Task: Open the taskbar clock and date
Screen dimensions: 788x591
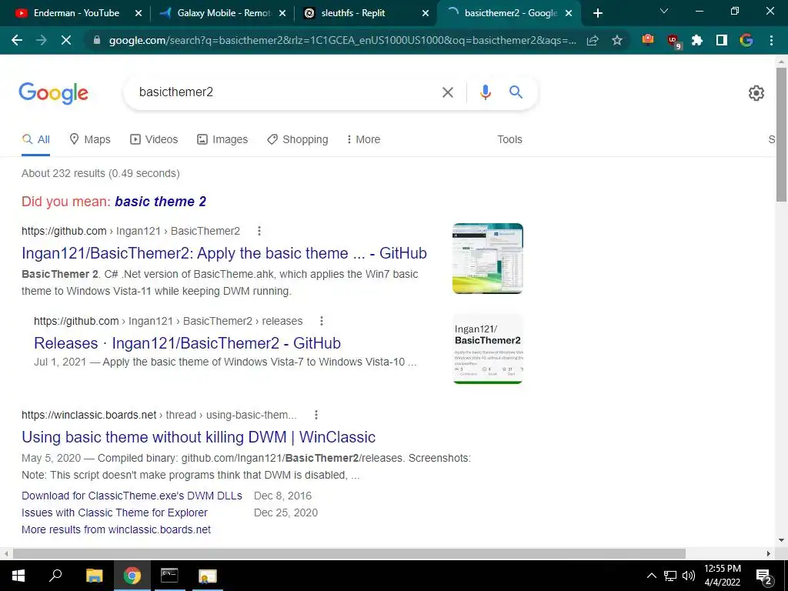Action: coord(722,576)
